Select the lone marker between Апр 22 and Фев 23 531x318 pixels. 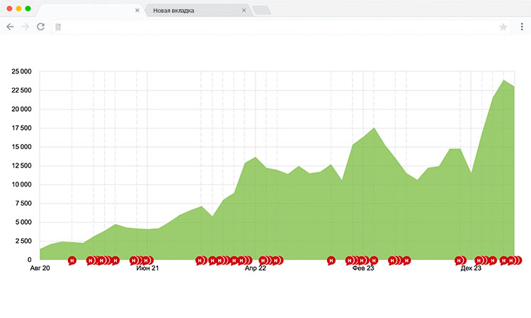click(x=331, y=260)
